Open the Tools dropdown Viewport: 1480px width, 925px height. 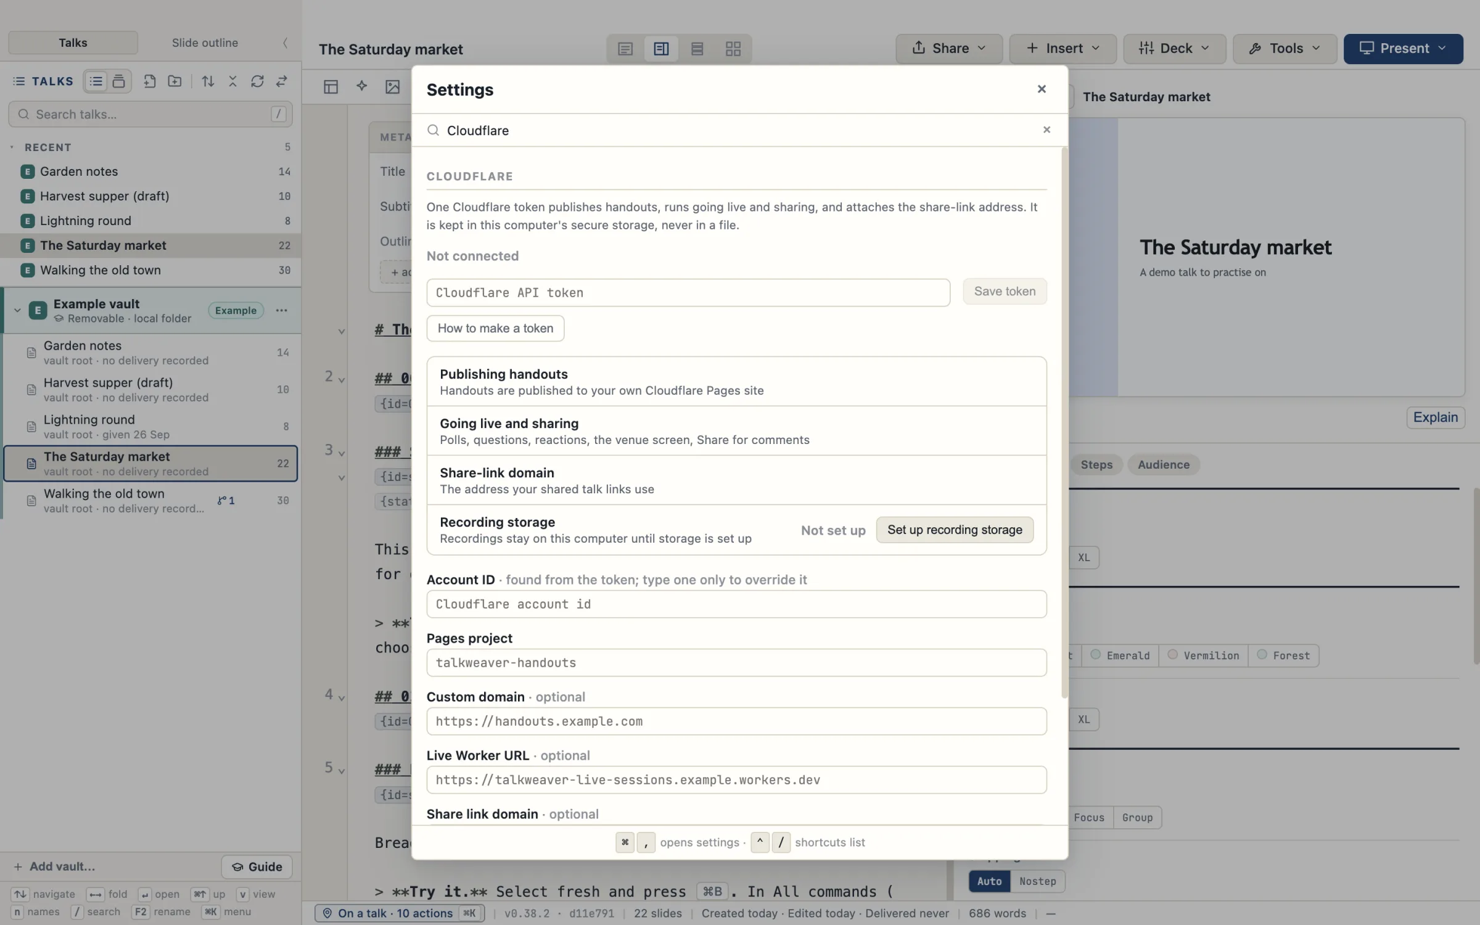pyautogui.click(x=1285, y=49)
